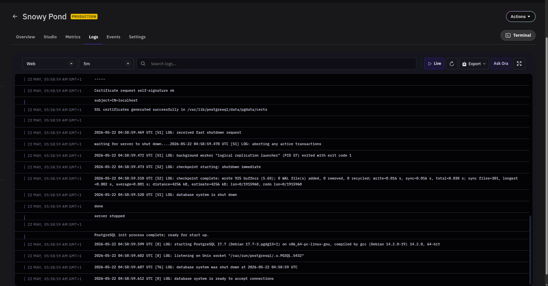
Task: Select 'starting PostgreSQL 17.7' log line
Action: pos(272,244)
